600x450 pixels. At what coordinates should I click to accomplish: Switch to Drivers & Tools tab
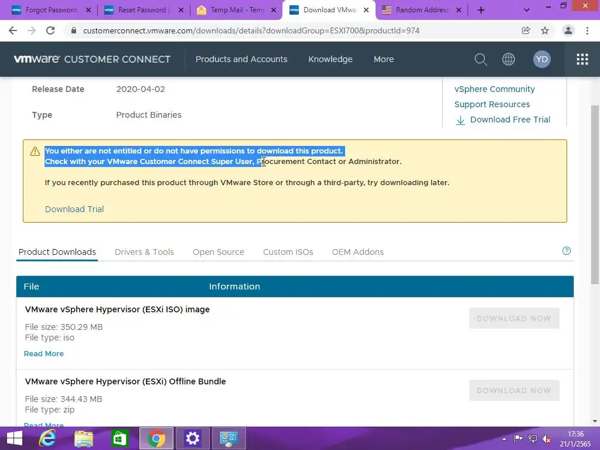pos(144,252)
